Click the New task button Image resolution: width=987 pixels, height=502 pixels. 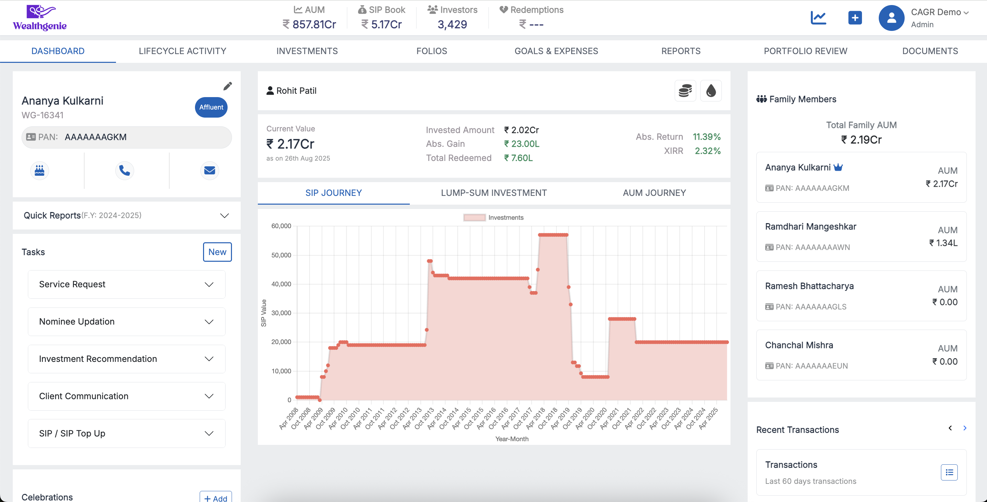click(x=217, y=252)
